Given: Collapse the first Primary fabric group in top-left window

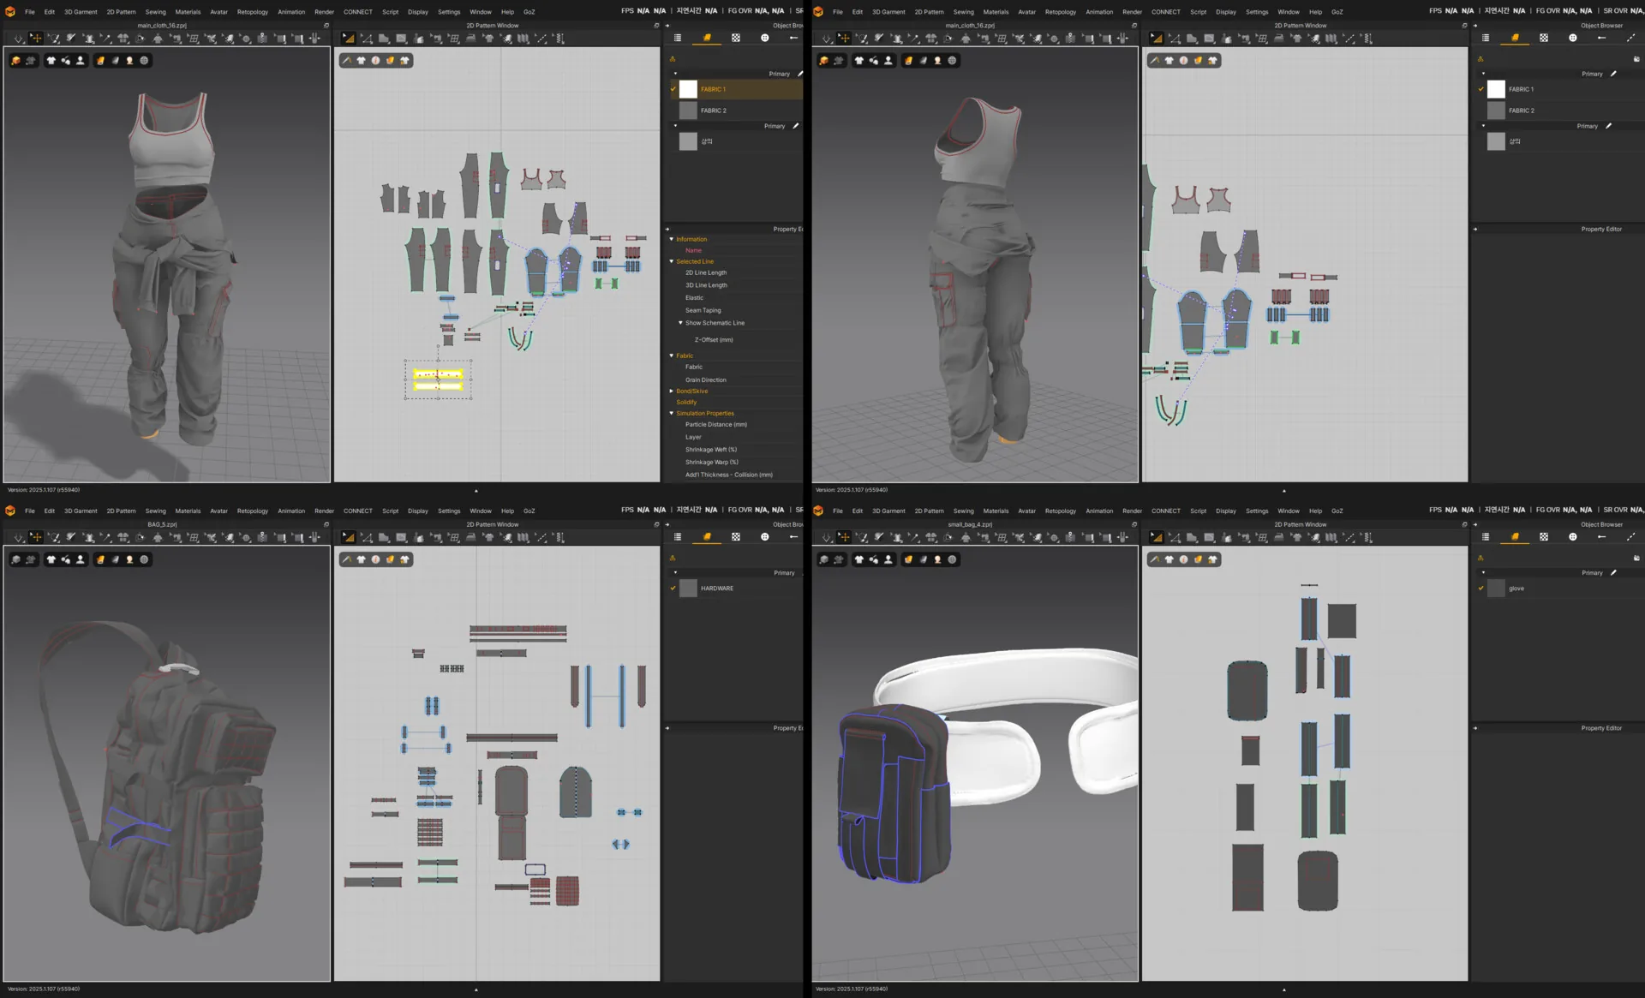Looking at the screenshot, I should (x=675, y=74).
